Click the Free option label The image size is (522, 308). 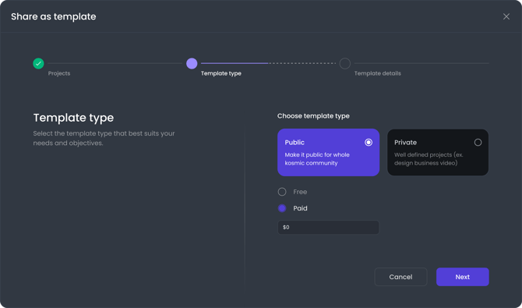[x=300, y=192]
